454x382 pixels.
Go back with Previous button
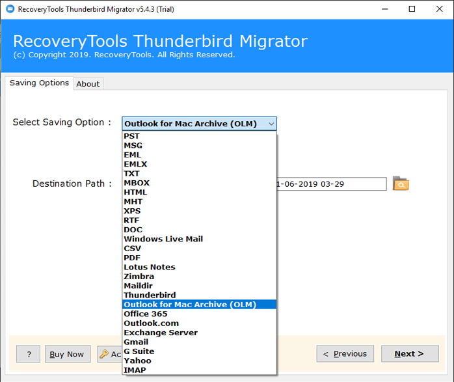pyautogui.click(x=345, y=353)
